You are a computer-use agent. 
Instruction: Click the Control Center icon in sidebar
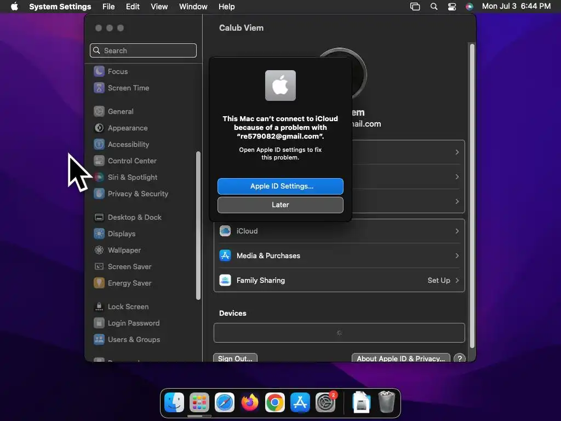tap(99, 161)
